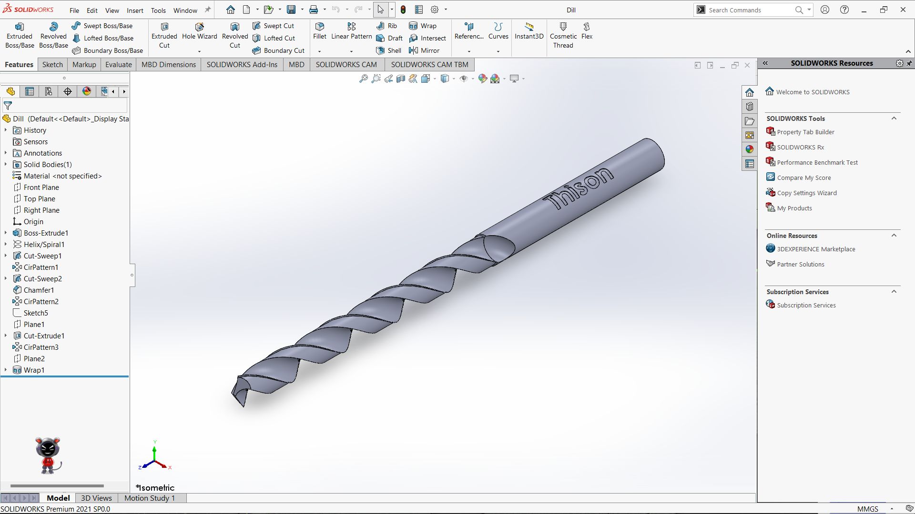
Task: Click the Revolved Cut tool
Action: pos(234,36)
